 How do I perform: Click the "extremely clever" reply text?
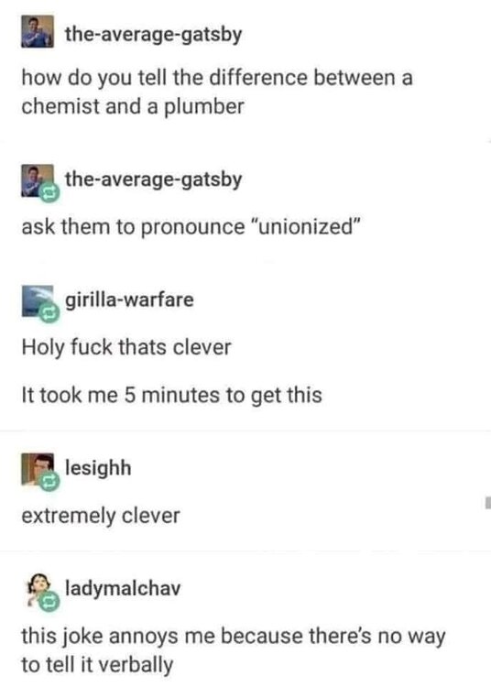pyautogui.click(x=101, y=515)
